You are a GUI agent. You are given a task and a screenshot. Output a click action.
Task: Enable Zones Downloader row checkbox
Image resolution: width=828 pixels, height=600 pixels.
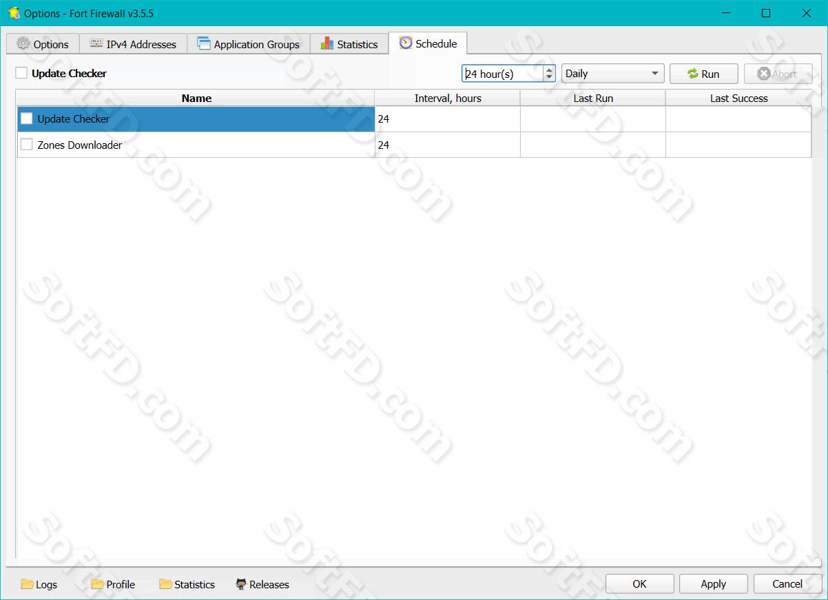pos(26,145)
